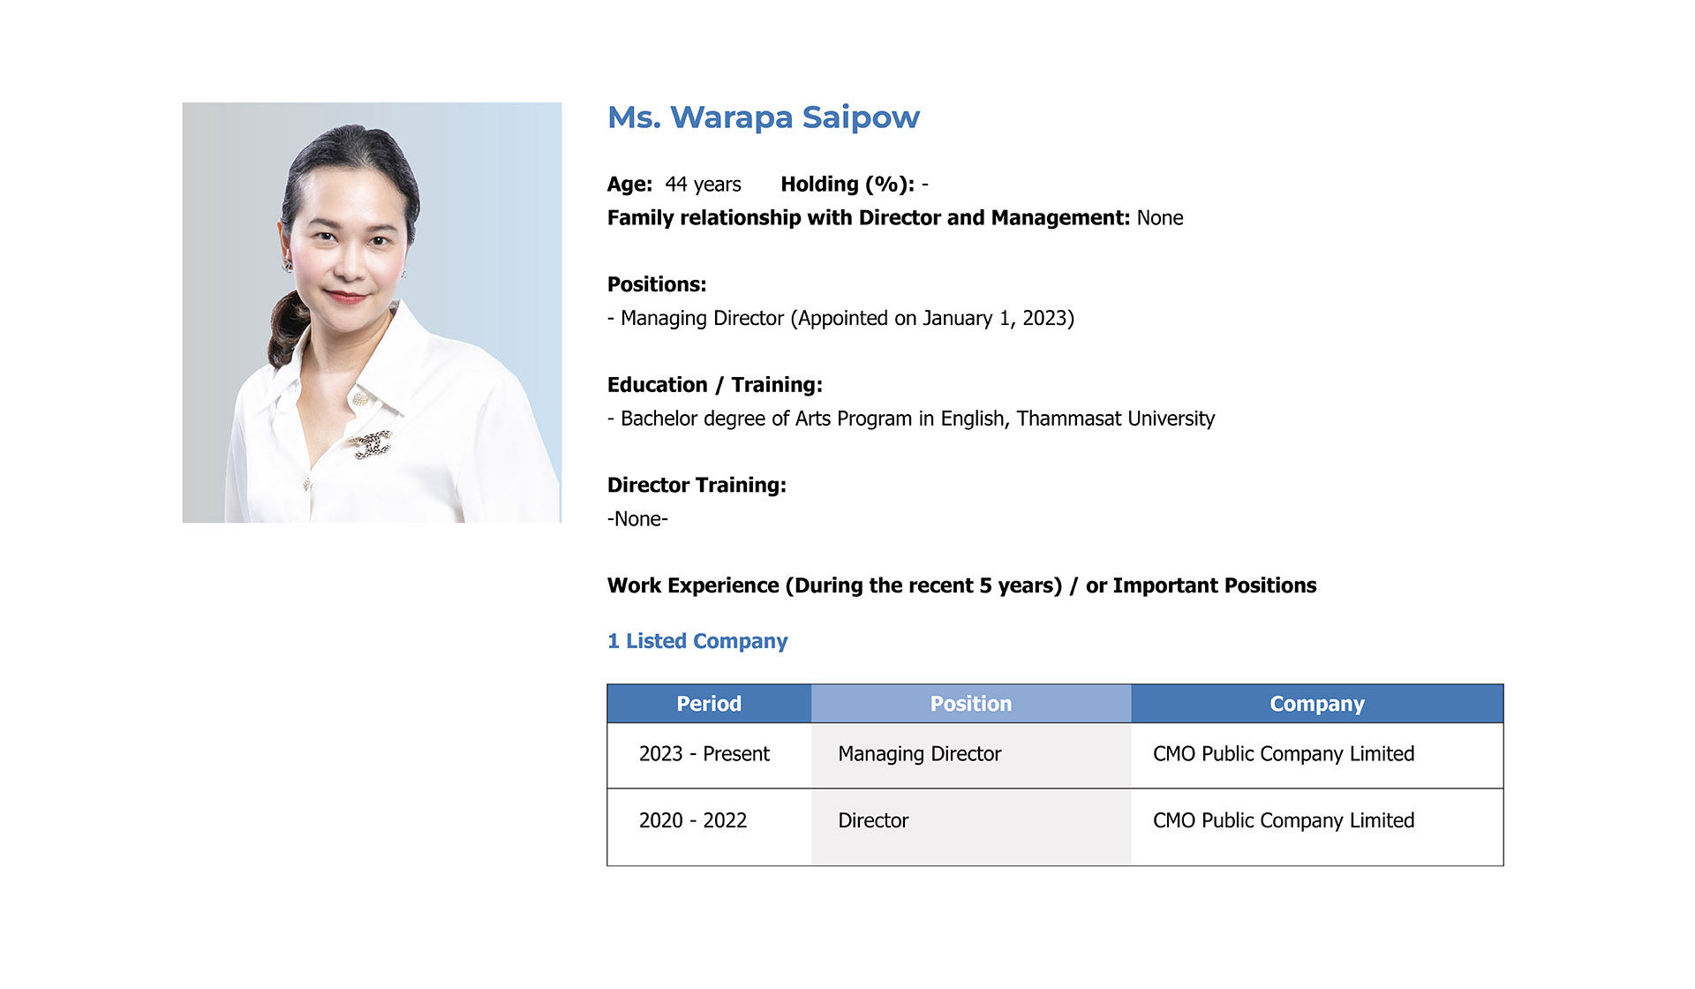1695x989 pixels.
Task: Click the Ms. Warapa Saipow name heading
Action: pyautogui.click(x=764, y=117)
